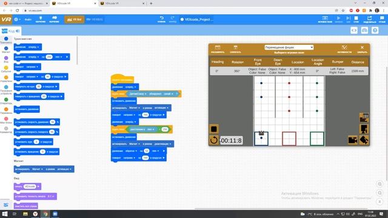Viewport: 388px width, 218px height.
Task: Reset the playground with the circular arrow
Action: [x=214, y=140]
